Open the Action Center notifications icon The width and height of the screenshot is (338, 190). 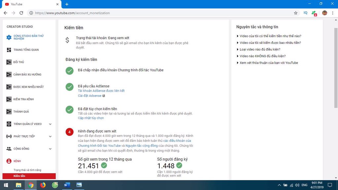click(x=330, y=185)
